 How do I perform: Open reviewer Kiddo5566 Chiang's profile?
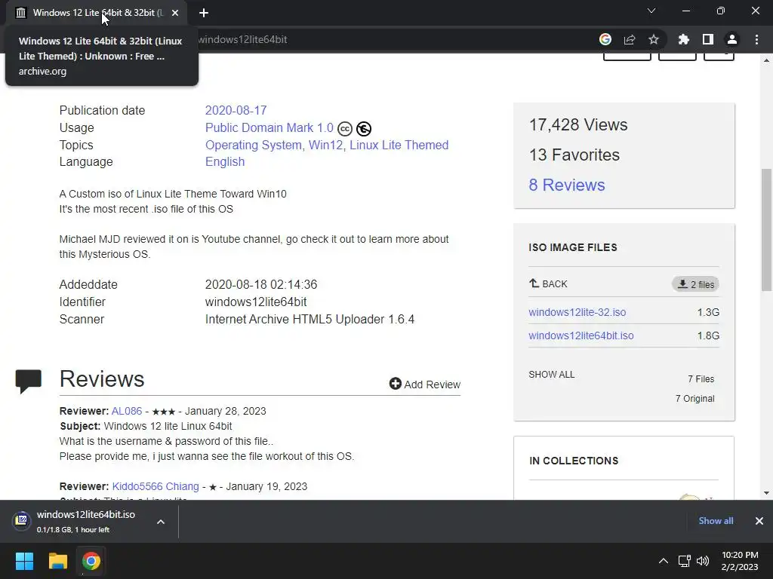[156, 486]
